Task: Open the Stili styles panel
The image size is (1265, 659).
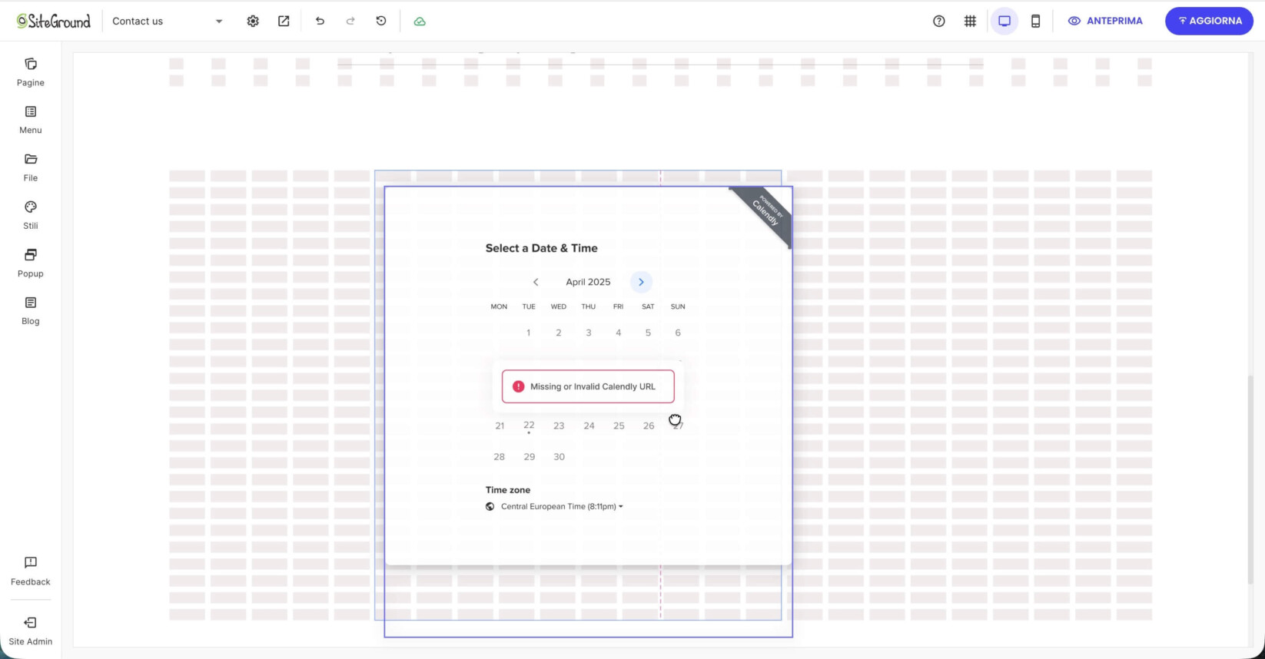Action: (31, 216)
